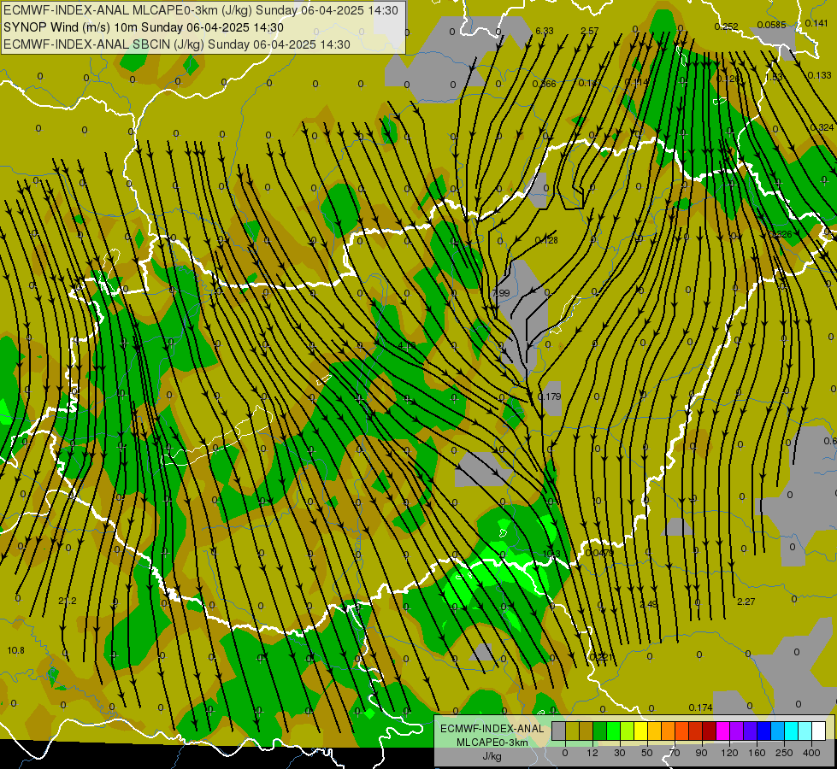Click the 0.326 value on the map
Screen dimensions: 837x769
pyautogui.click(x=781, y=234)
